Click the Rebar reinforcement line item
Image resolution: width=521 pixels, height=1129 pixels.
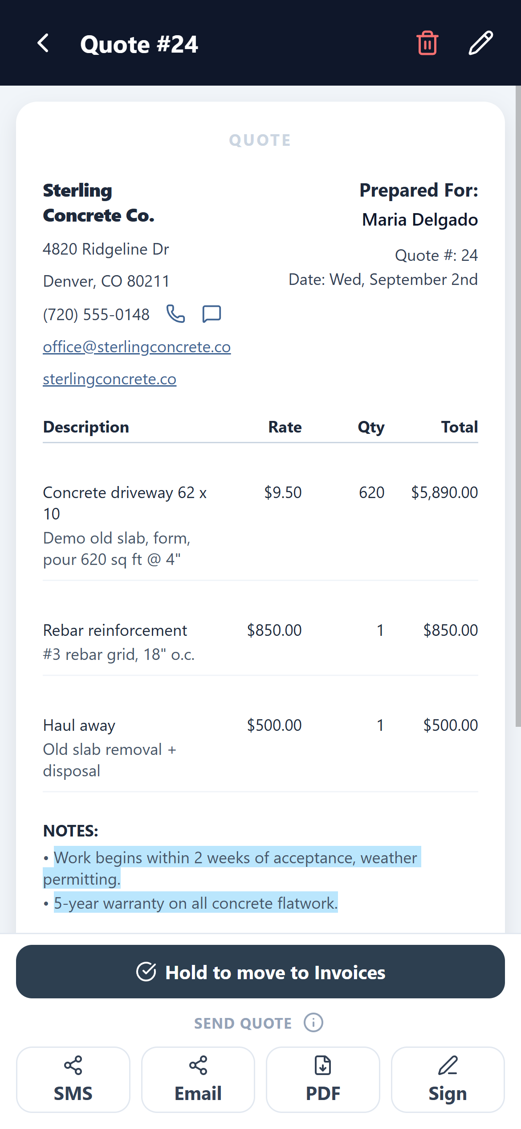115,630
